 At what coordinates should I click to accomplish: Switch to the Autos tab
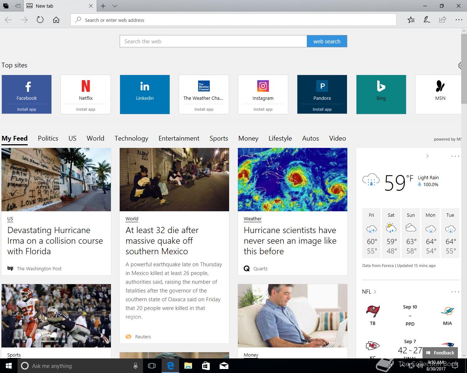tap(310, 138)
